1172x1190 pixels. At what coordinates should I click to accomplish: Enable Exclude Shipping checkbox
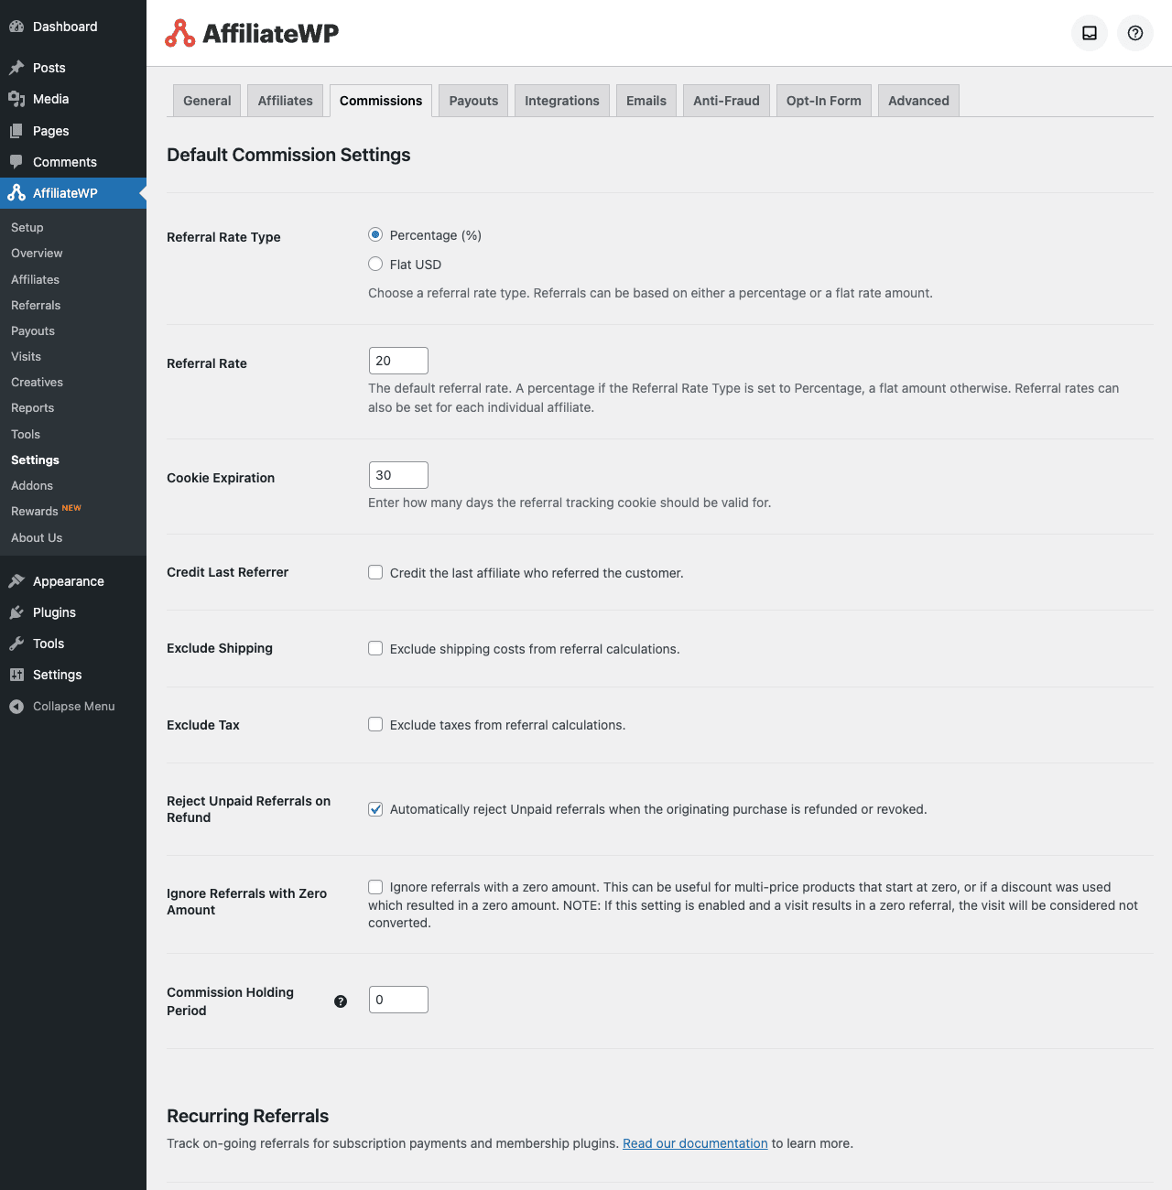point(375,648)
